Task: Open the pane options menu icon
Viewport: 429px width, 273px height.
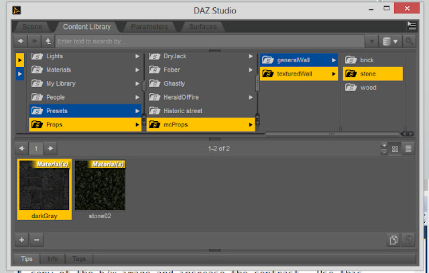Action: (x=412, y=26)
